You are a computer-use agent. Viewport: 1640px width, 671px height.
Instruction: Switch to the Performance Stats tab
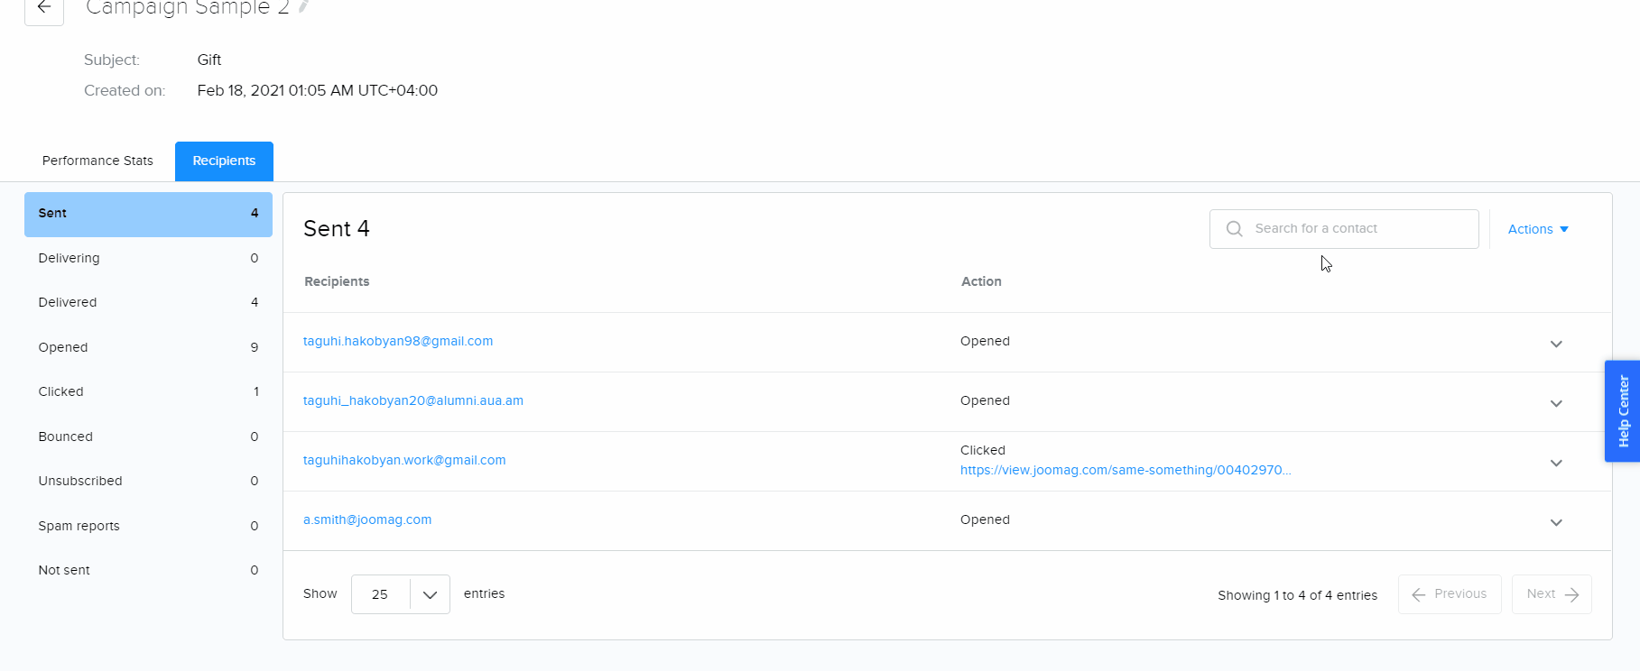97,161
